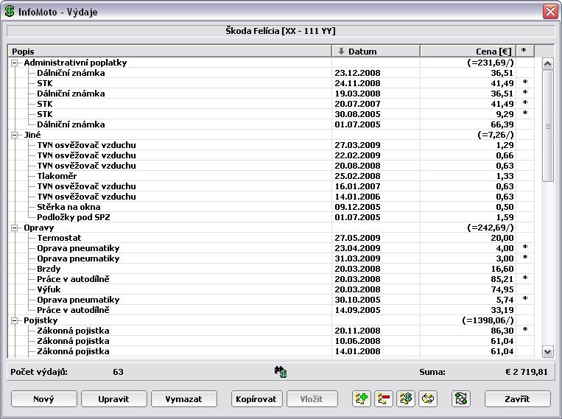562x419 pixels.
Task: Click the Vymazat button
Action: tap(184, 399)
